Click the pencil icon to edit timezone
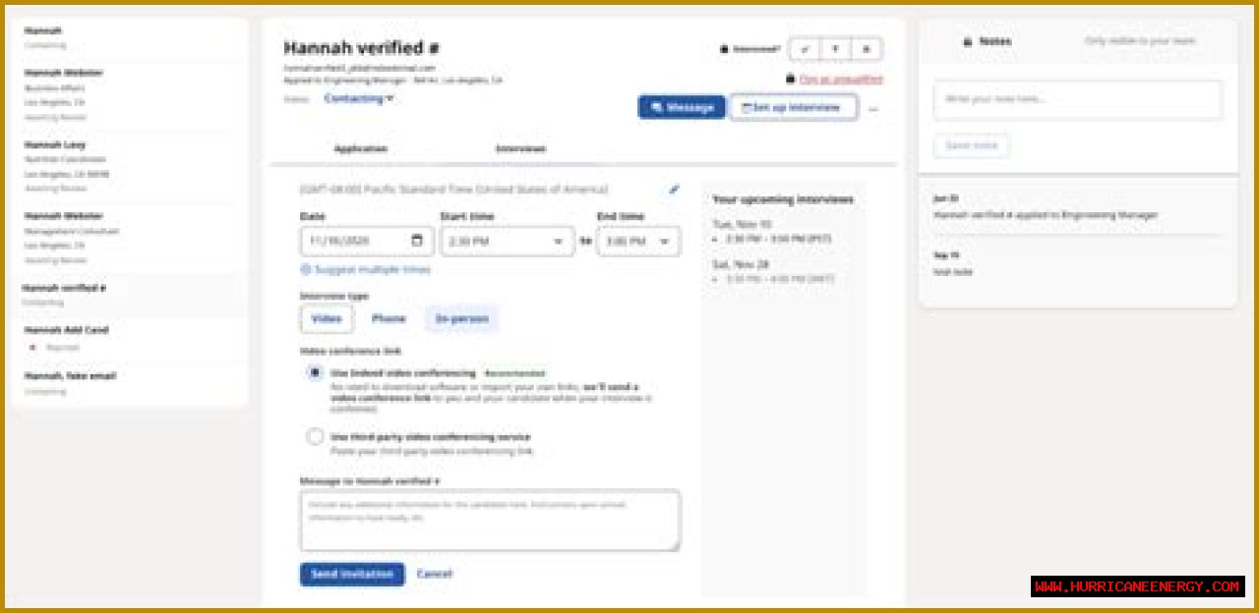The image size is (1259, 613). (x=674, y=189)
